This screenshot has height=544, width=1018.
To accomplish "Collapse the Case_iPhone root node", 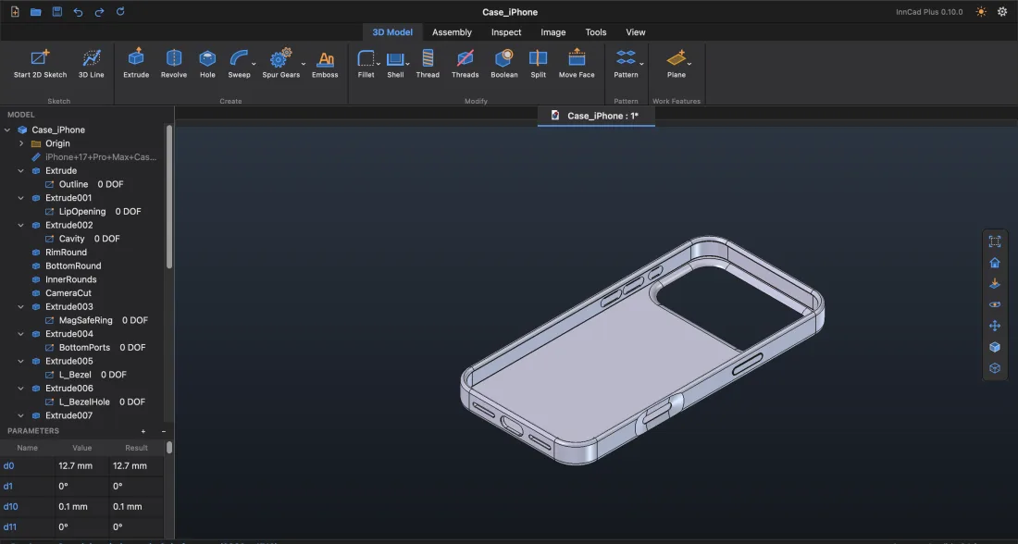I will coord(7,130).
